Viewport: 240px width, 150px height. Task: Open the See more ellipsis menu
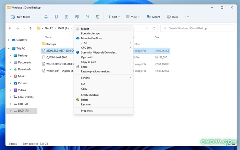187,17
